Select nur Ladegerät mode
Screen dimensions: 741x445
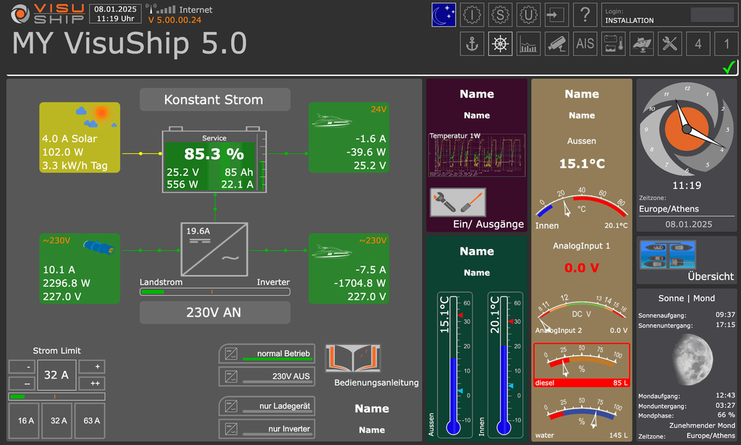point(266,406)
